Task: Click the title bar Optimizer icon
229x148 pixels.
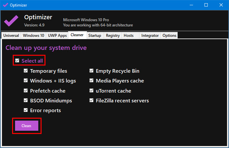Action: (5, 5)
